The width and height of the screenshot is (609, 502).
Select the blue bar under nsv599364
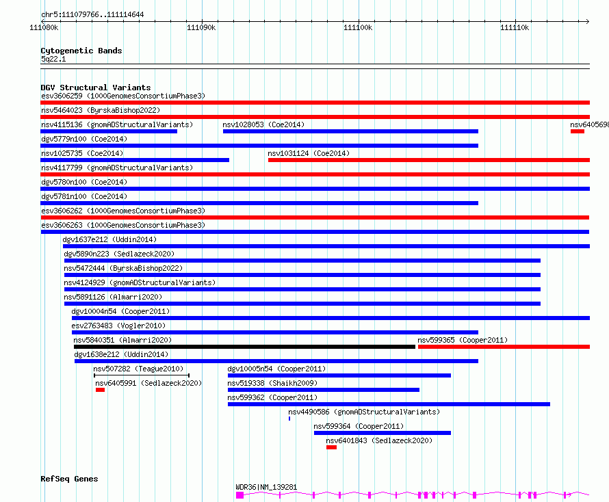(x=383, y=434)
